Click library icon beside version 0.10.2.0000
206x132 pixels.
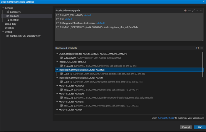62,58
